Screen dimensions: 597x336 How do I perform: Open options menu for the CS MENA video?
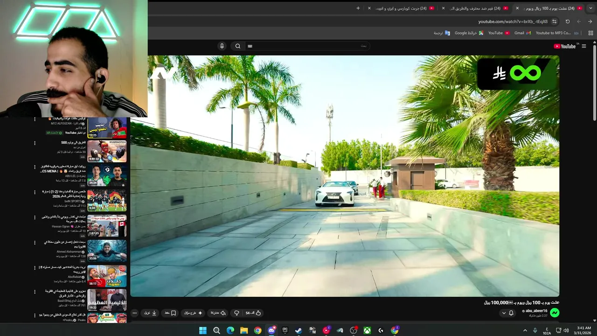pyautogui.click(x=35, y=167)
